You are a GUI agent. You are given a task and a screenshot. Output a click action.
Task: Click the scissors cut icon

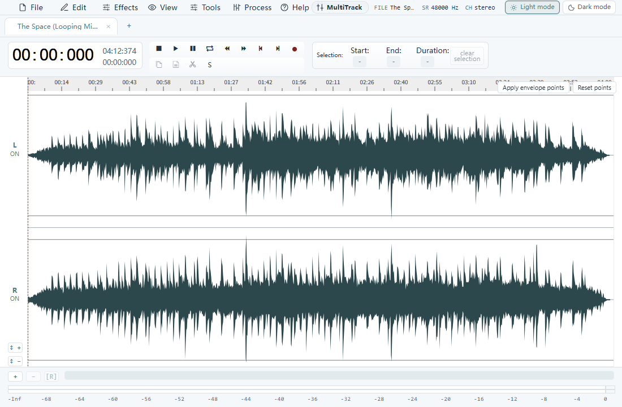tap(193, 64)
